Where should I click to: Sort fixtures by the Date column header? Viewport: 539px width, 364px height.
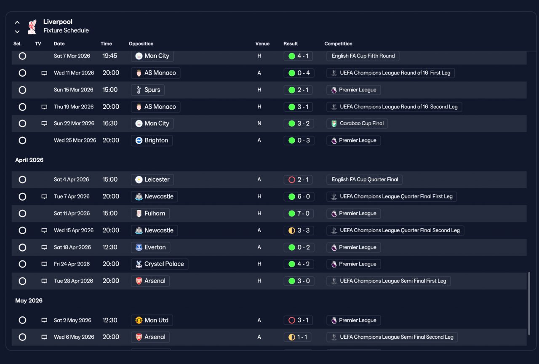click(59, 44)
